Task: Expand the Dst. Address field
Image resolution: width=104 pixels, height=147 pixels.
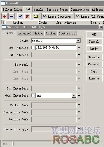Action: [x=79, y=55]
